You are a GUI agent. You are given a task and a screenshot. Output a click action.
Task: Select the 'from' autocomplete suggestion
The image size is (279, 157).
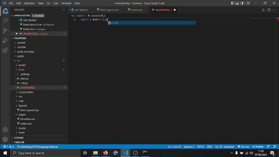click(x=152, y=23)
